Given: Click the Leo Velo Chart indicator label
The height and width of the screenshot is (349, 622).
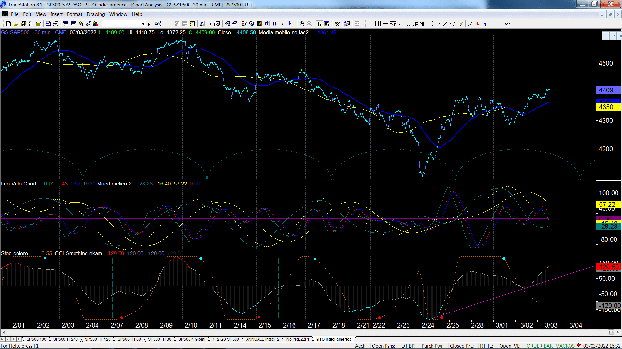Looking at the screenshot, I should click(19, 184).
